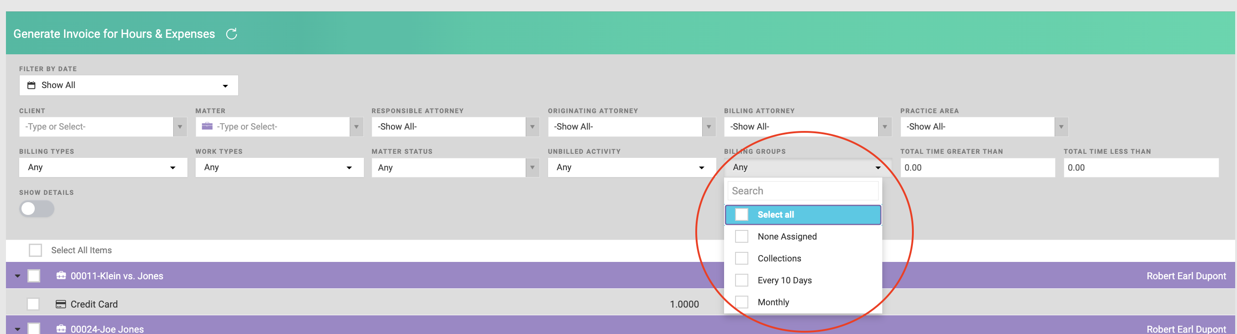Select the None Assigned option label
This screenshot has width=1237, height=334.
click(x=787, y=236)
